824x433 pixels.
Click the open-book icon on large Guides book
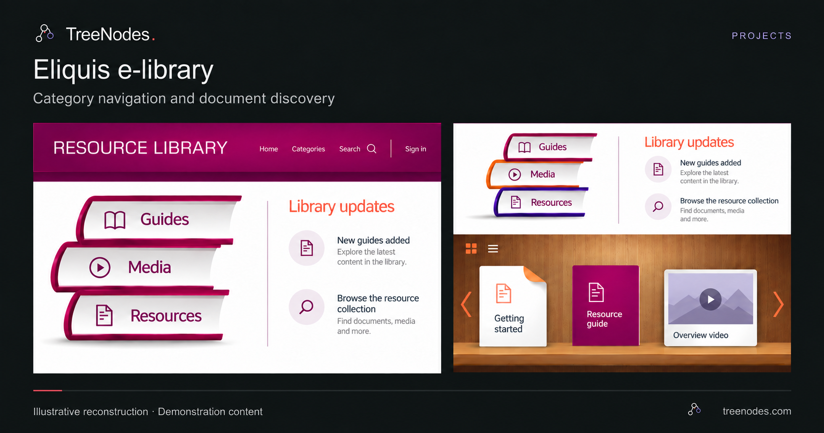click(115, 220)
